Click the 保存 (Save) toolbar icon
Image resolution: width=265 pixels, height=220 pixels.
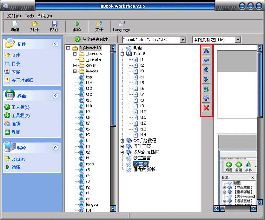(54, 26)
